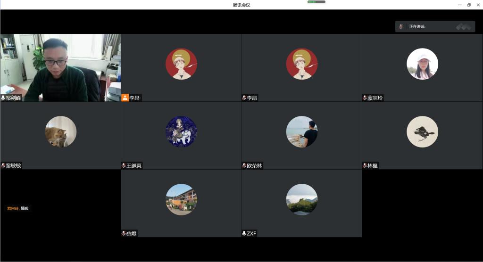Click muted mic icon beside 蒙宗玲's name
The width and height of the screenshot is (483, 262).
[x=365, y=98]
